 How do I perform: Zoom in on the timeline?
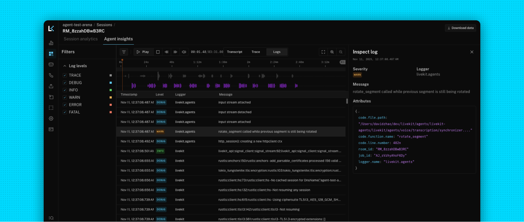click(x=332, y=52)
